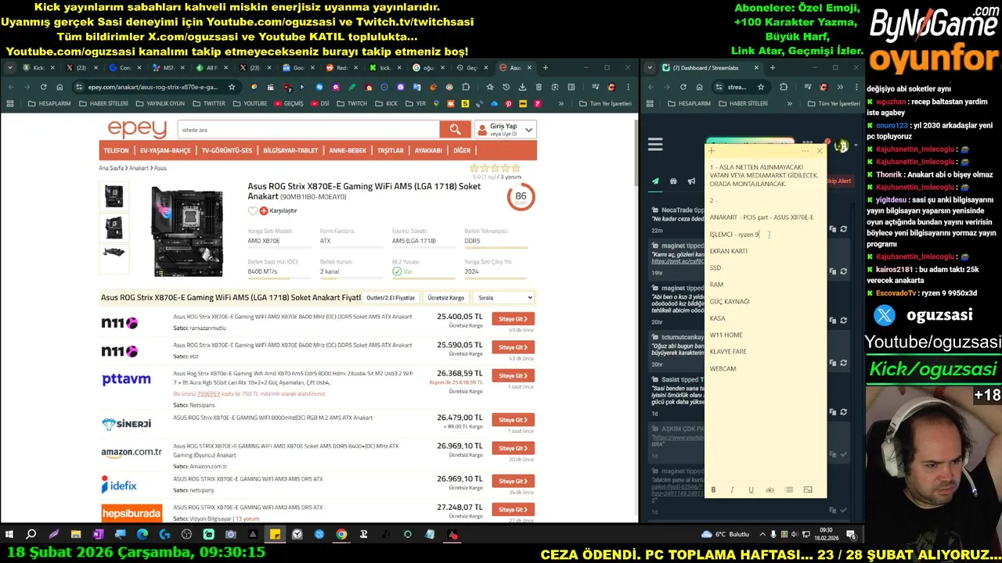Apply strikethrough in sticky note
1002x563 pixels.
770,489
